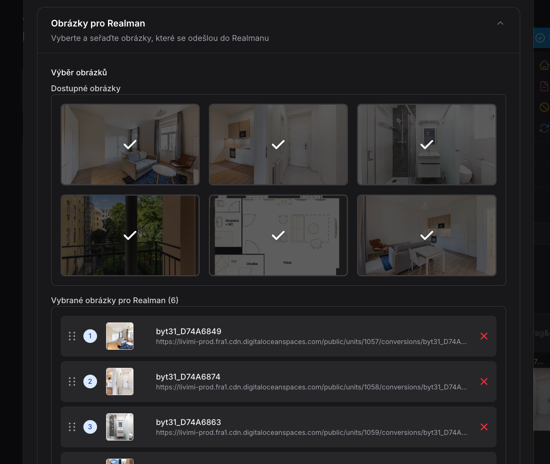
Task: Click the Výběr obrázků heading
Action: 79,72
